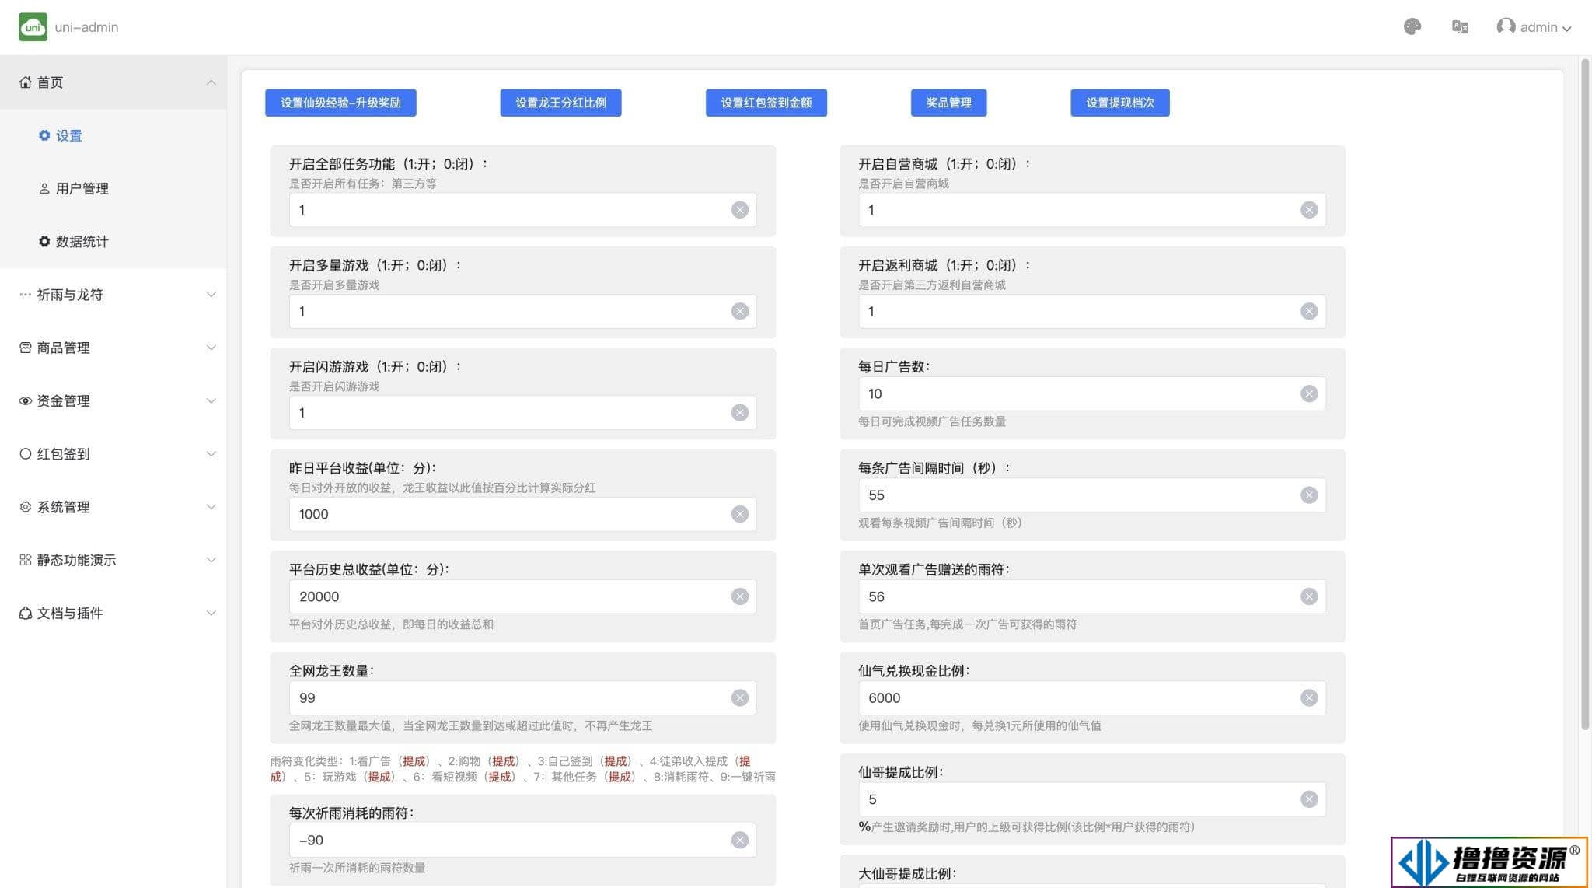Screen dimensions: 1592x888
Task: Focus the 平台历史总收益 input showing 20000
Action: 522,596
